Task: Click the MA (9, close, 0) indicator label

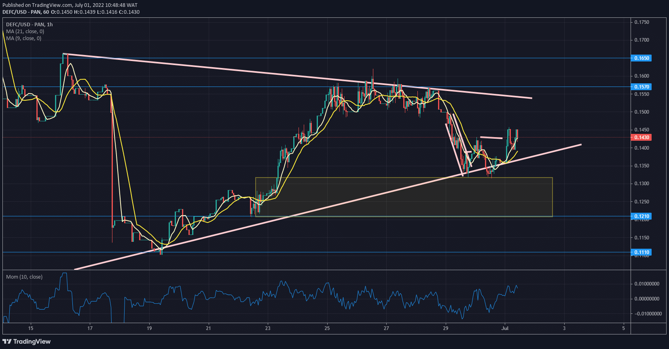Action: 23,38
